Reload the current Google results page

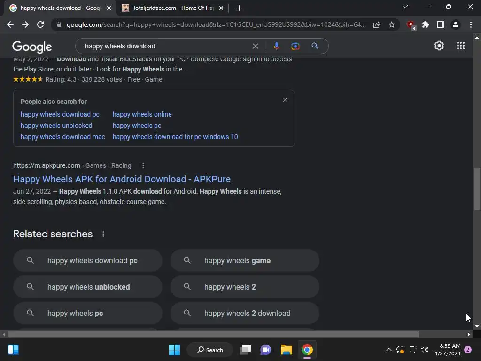(40, 24)
